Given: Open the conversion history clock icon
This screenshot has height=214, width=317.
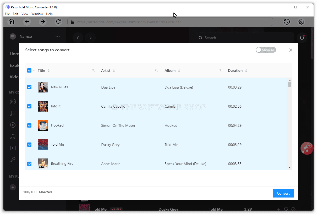Looking at the screenshot, I should [287, 22].
